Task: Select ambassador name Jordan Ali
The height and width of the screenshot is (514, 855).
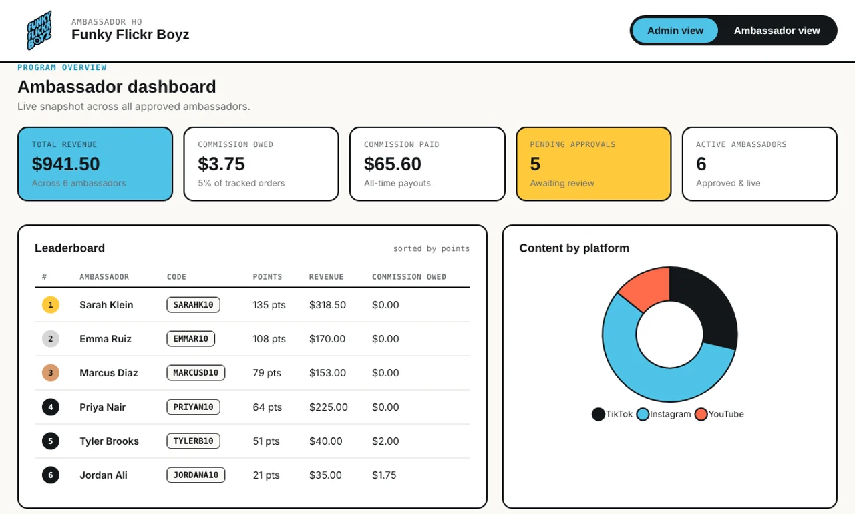Action: pyautogui.click(x=103, y=475)
